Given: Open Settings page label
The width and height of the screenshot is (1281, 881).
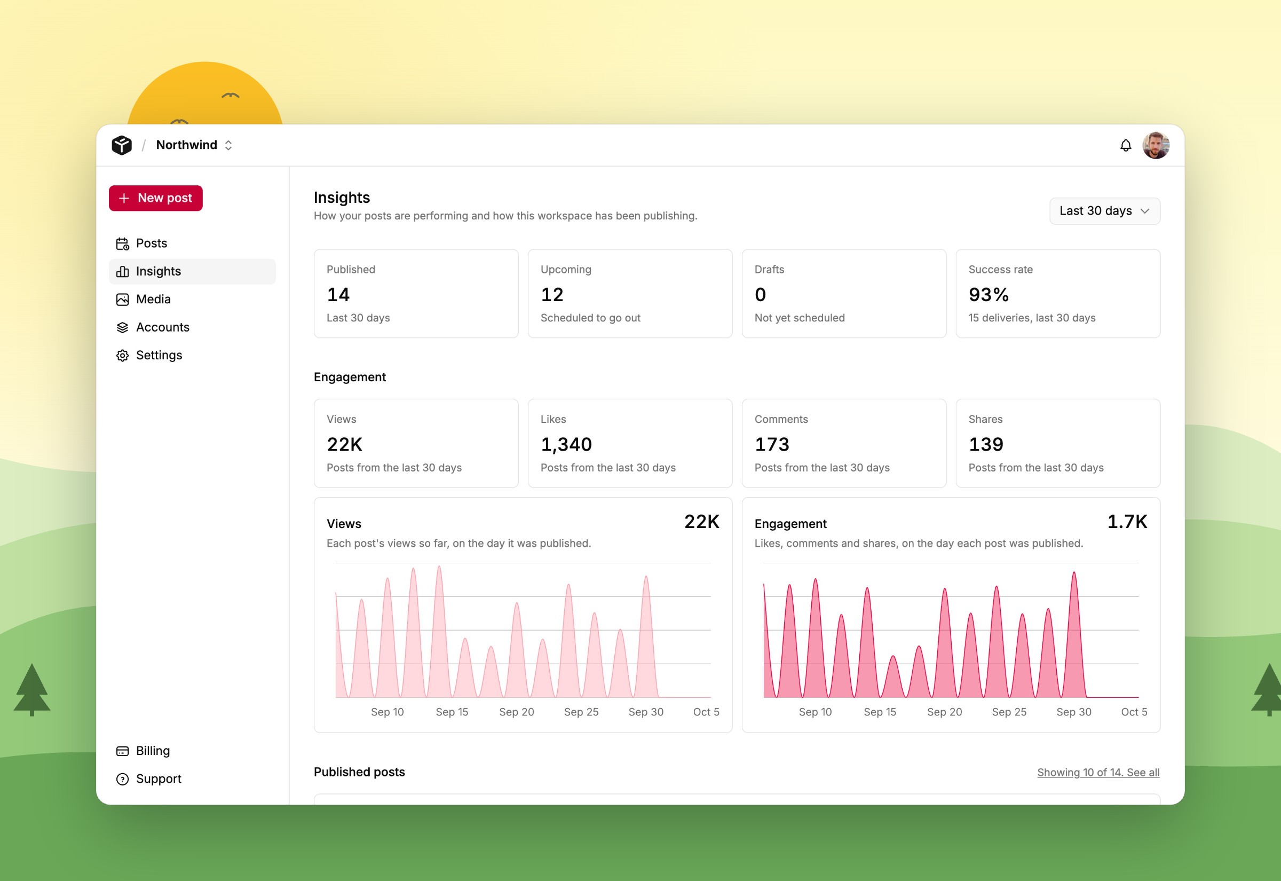Looking at the screenshot, I should tap(159, 356).
